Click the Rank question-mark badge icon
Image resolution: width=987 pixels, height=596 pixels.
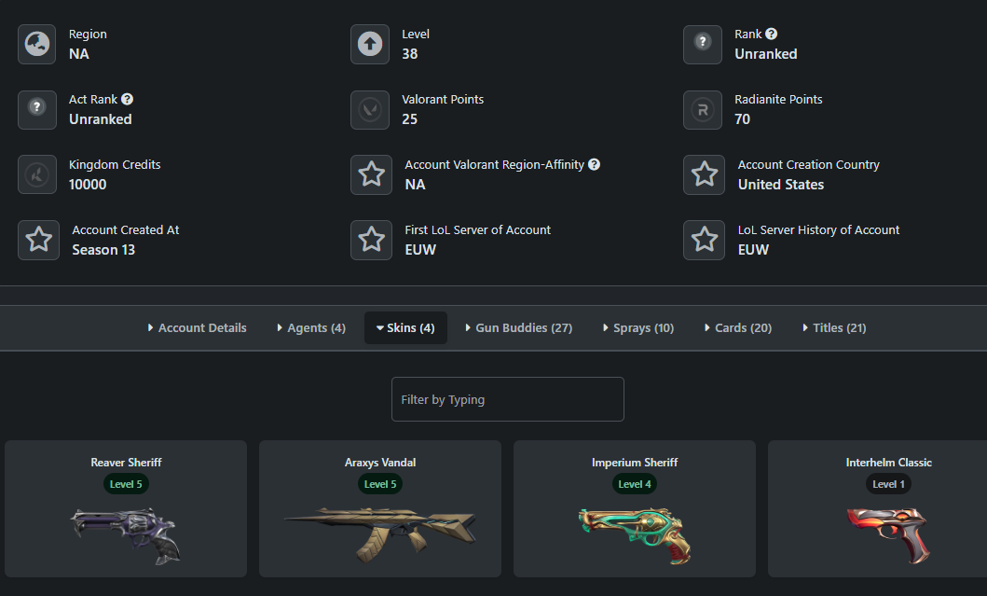pos(703,44)
